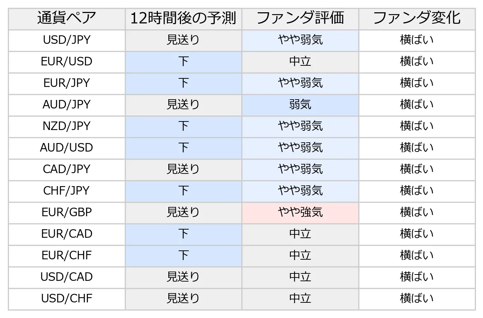Click the 横ばい change cell for USD/CHF
Image resolution: width=483 pixels, height=318 pixels.
tap(417, 299)
